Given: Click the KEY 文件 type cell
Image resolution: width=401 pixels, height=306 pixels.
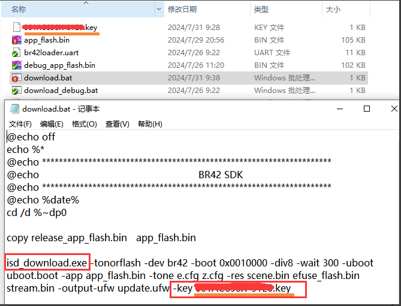Looking at the screenshot, I should tap(269, 28).
